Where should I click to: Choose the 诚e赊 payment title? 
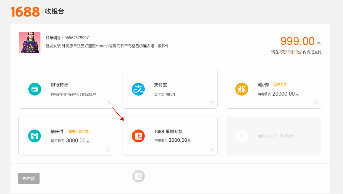264,85
